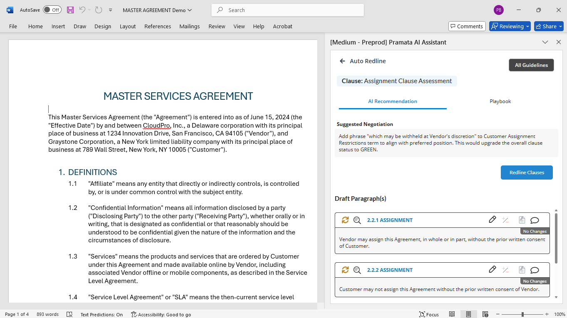
Task: Open the Customize Quick Access Toolbar dropdown
Action: 110,10
